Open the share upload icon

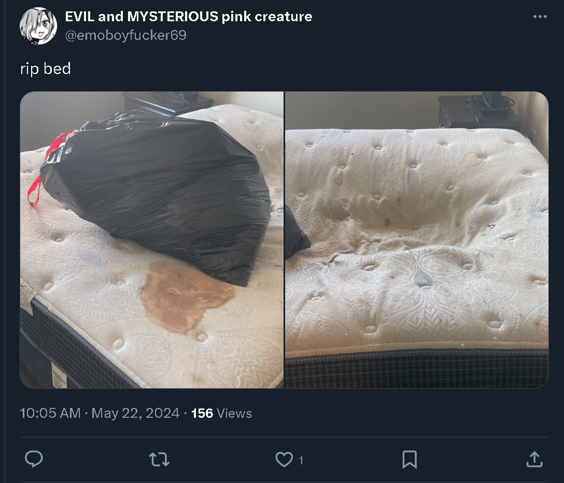(534, 459)
